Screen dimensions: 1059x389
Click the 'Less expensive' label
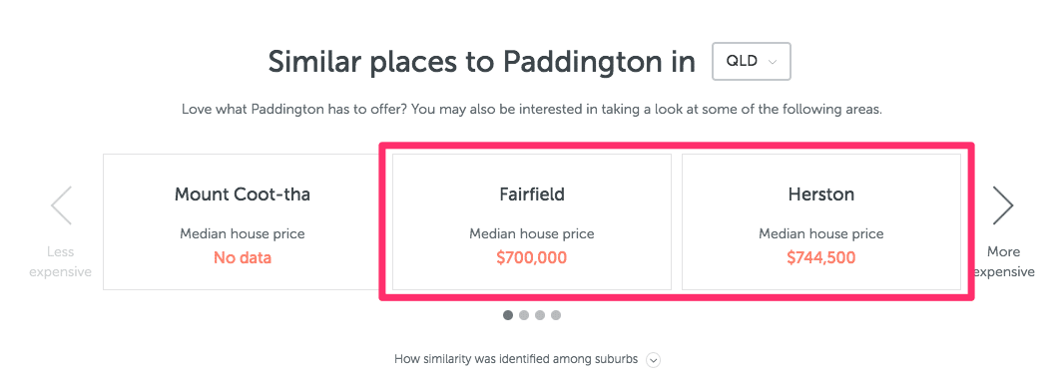(60, 262)
